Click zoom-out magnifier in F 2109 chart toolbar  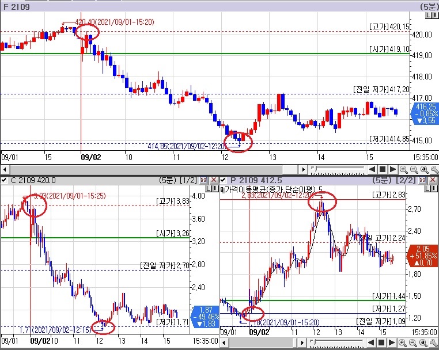[x=414, y=169]
